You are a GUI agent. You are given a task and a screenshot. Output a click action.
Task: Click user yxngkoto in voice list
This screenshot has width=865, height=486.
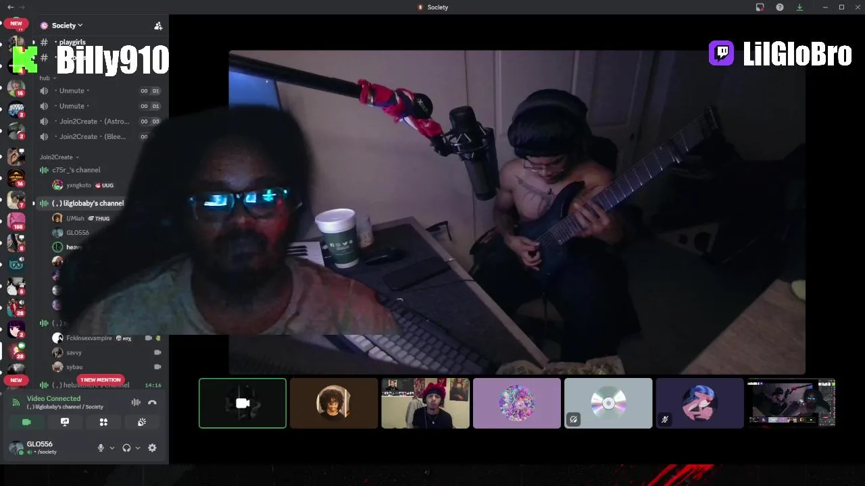tap(78, 185)
